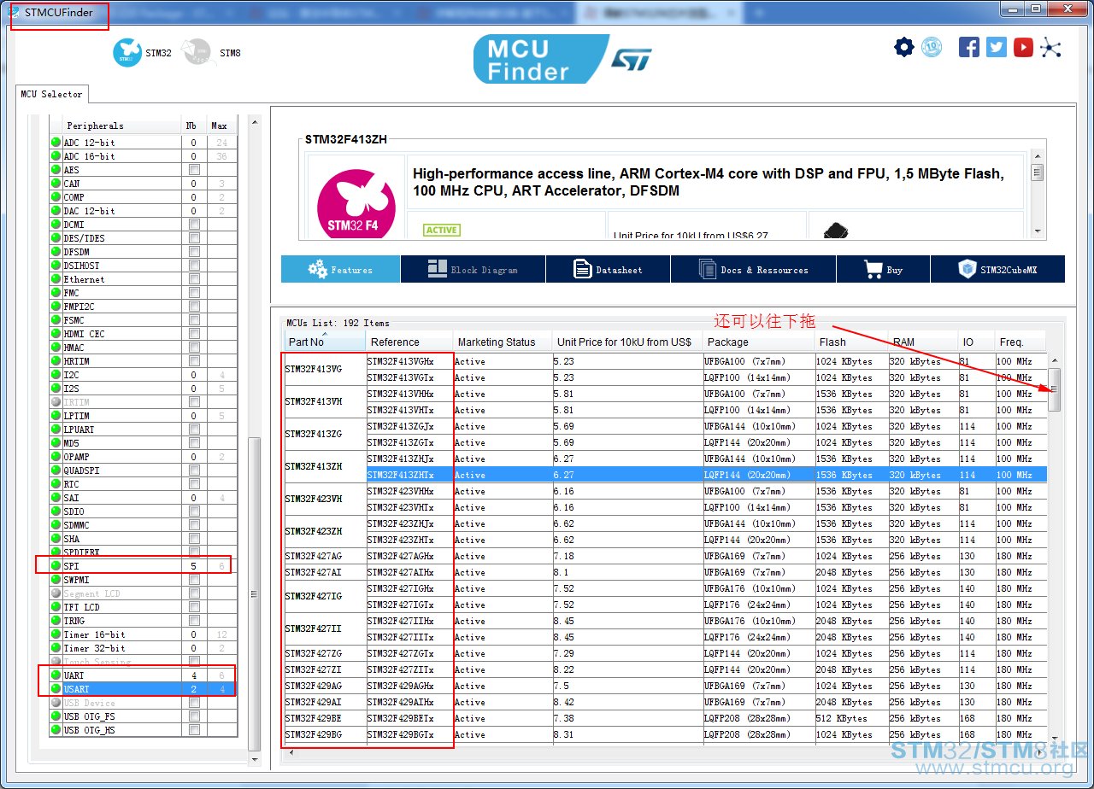Screen dimensions: 1094x789
Task: Open the Buy tab
Action: click(x=883, y=269)
